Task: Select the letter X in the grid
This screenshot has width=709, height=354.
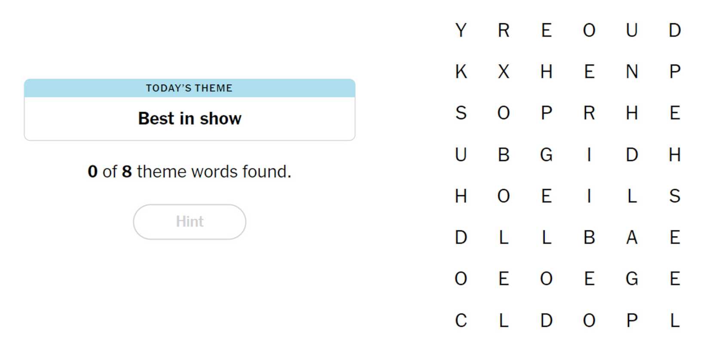Action: (x=504, y=72)
